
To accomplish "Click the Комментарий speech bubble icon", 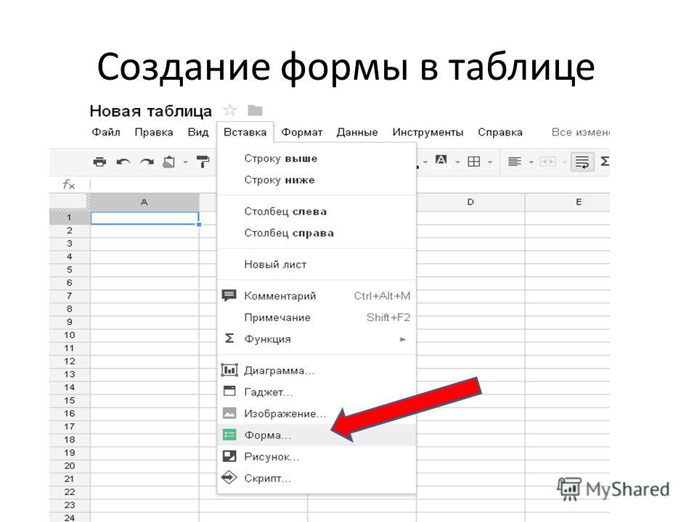I will tap(229, 296).
